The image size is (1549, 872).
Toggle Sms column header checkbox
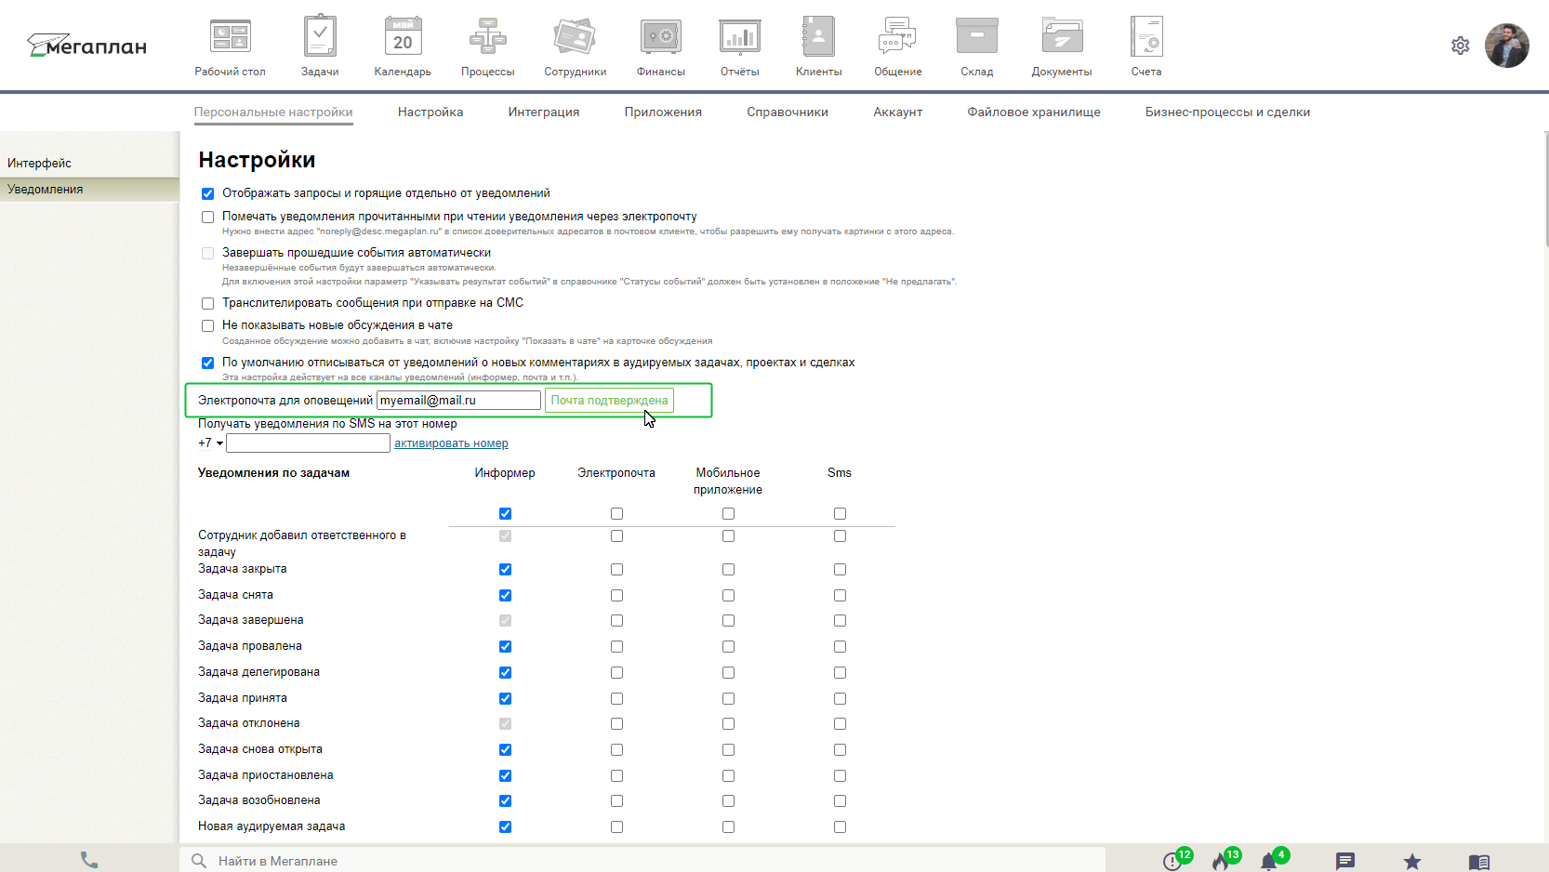pyautogui.click(x=840, y=513)
